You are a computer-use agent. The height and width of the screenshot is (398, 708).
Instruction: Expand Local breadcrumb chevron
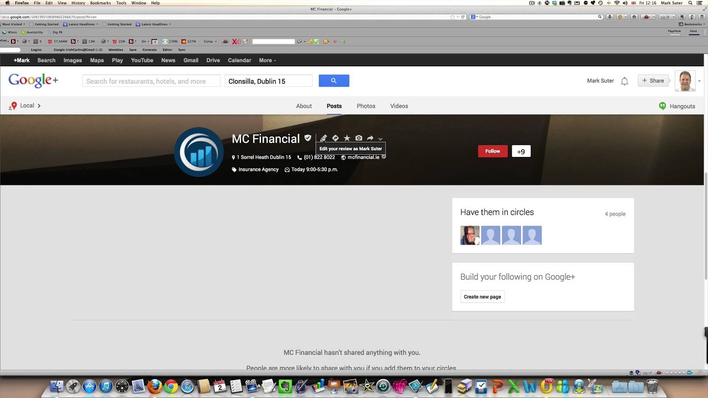click(39, 106)
